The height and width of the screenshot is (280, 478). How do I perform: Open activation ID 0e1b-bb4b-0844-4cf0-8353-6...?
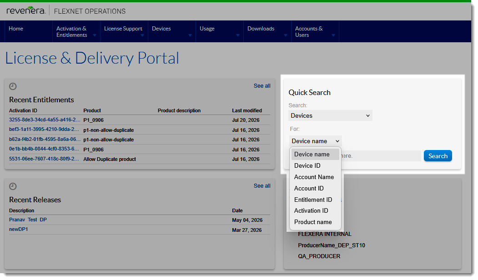click(44, 149)
